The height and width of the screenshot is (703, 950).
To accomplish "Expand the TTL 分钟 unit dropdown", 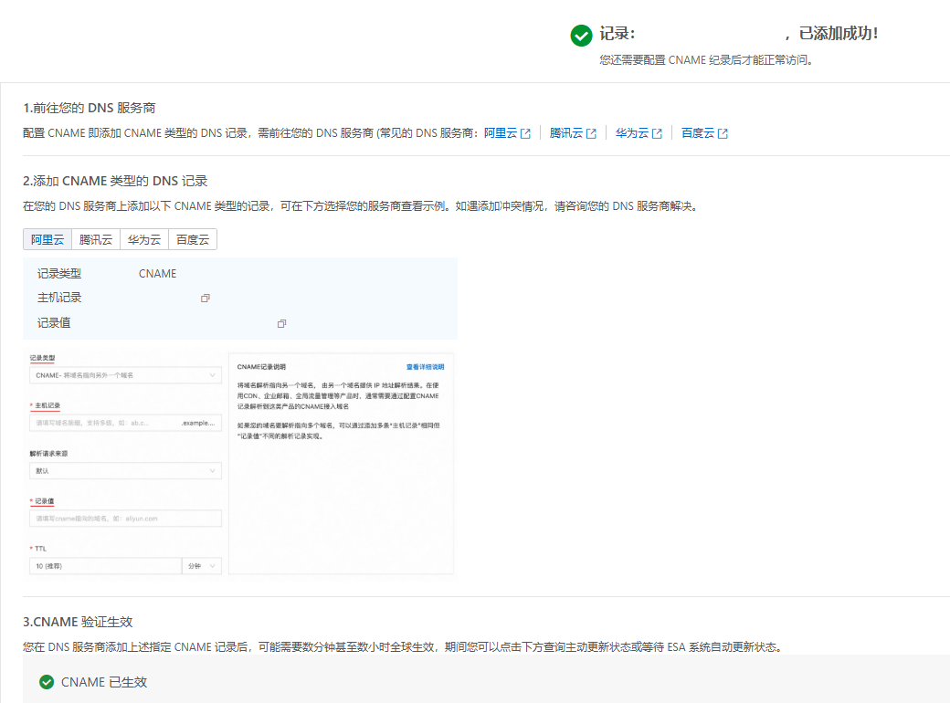I will point(203,566).
